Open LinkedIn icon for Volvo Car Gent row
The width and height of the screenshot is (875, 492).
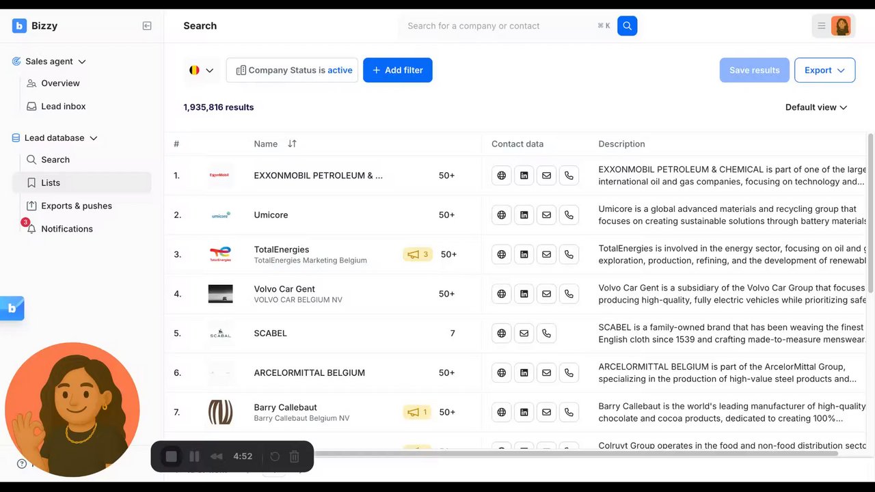pyautogui.click(x=524, y=294)
